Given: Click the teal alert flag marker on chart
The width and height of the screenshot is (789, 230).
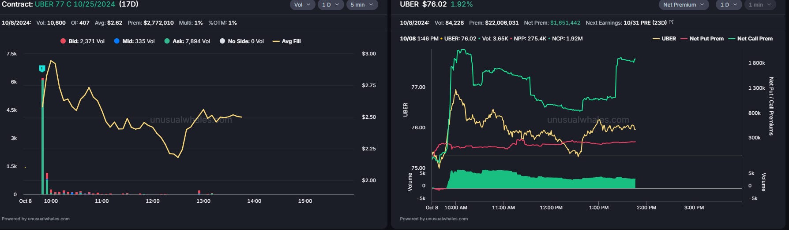Looking at the screenshot, I should [42, 69].
